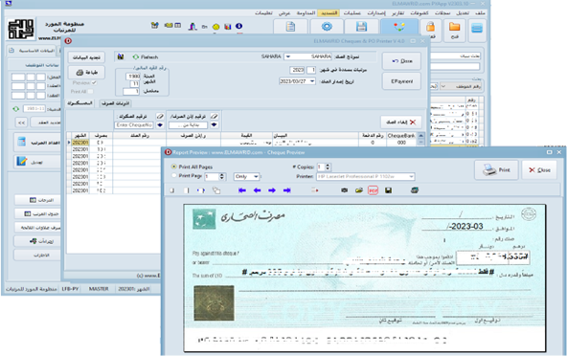Click the yellow smiley icon in main toolbar
The image size is (567, 356).
point(215,27)
